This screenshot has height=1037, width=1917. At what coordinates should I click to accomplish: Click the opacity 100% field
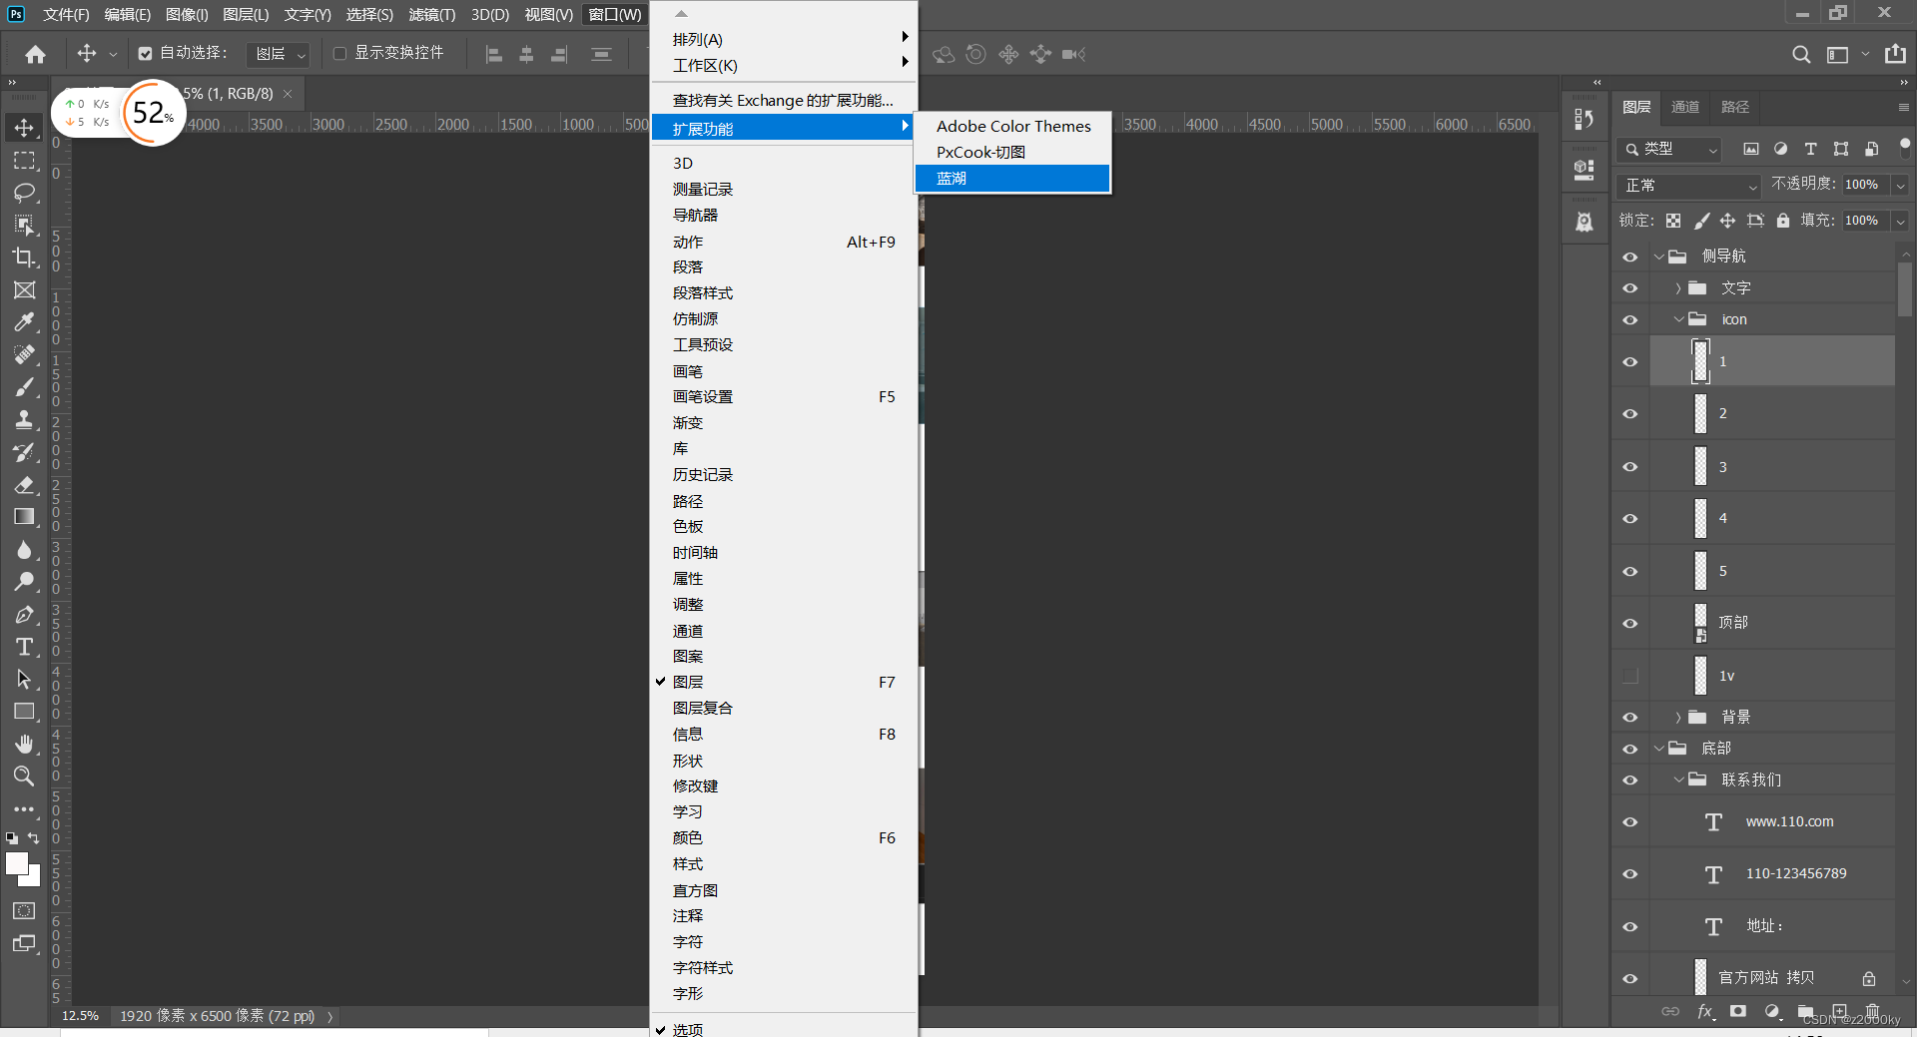[1864, 185]
